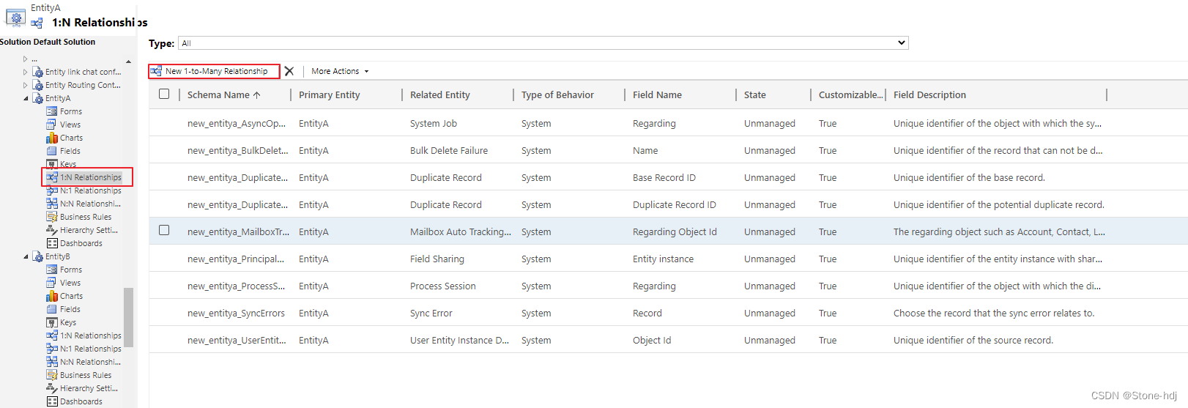Sort by Primary Entity column header
This screenshot has width=1188, height=408.
329,94
